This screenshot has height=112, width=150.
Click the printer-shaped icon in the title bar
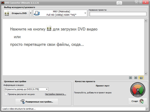click(120, 2)
